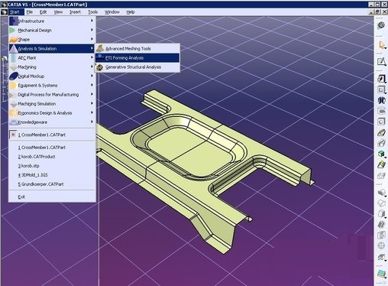This screenshot has width=388, height=286.
Task: Select the Thickness tool icon
Action: pyautogui.click(x=381, y=235)
